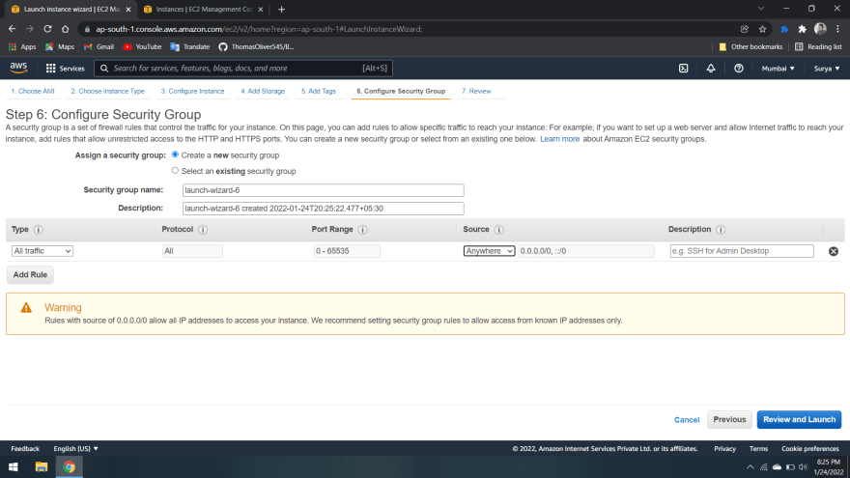The height and width of the screenshot is (478, 850).
Task: Change language from English (US)
Action: (x=76, y=448)
